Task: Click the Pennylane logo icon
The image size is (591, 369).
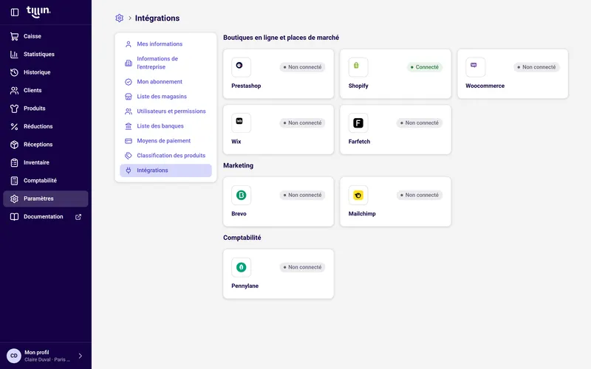Action: click(x=241, y=267)
